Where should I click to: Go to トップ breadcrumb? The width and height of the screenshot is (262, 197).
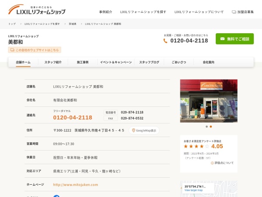[12, 24]
